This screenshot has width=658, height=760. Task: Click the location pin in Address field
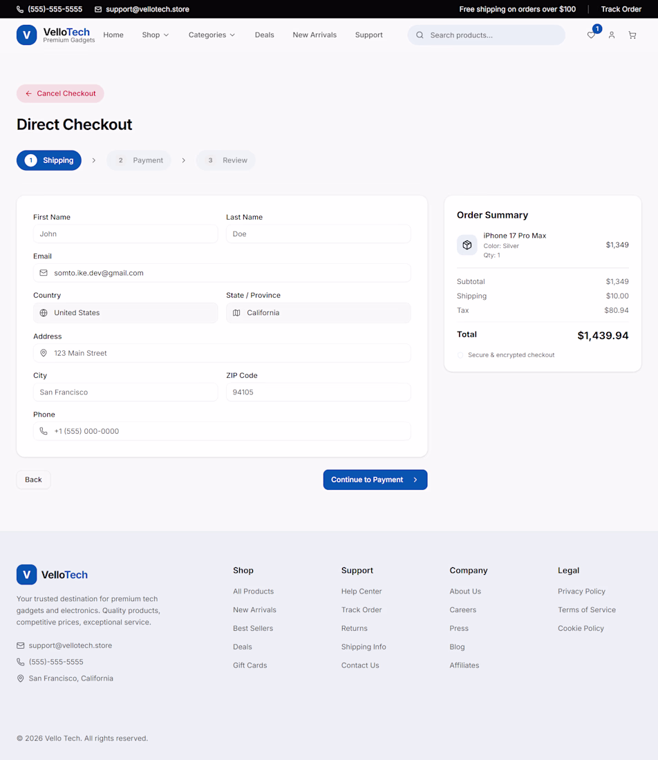pos(44,353)
